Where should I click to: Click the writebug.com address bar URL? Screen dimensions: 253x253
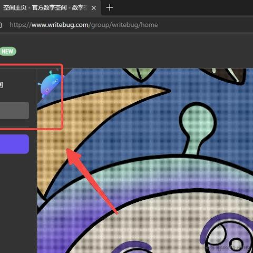tap(84, 25)
